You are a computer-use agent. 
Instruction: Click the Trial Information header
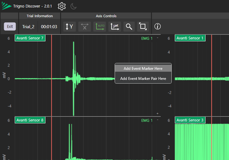click(x=40, y=16)
